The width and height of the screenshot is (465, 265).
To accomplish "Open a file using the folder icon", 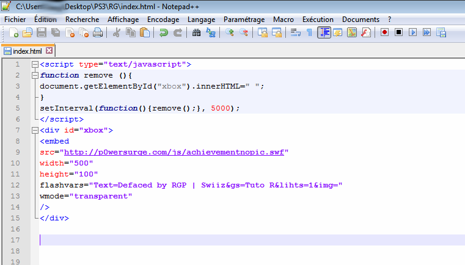I will click(x=27, y=32).
